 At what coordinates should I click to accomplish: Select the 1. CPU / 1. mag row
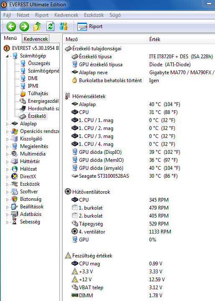(x=139, y=120)
